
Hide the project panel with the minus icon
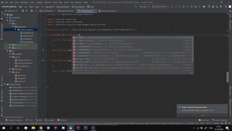(x=36, y=11)
